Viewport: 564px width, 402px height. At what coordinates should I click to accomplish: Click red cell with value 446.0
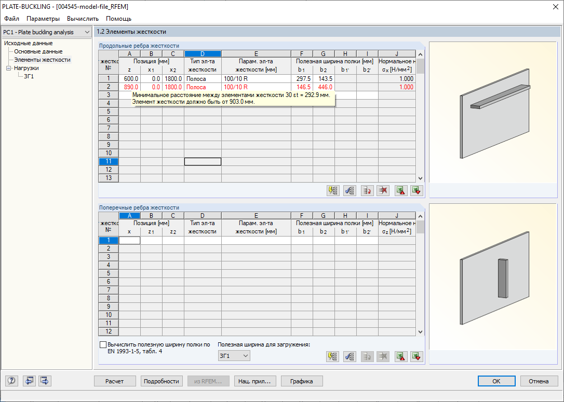tap(324, 87)
